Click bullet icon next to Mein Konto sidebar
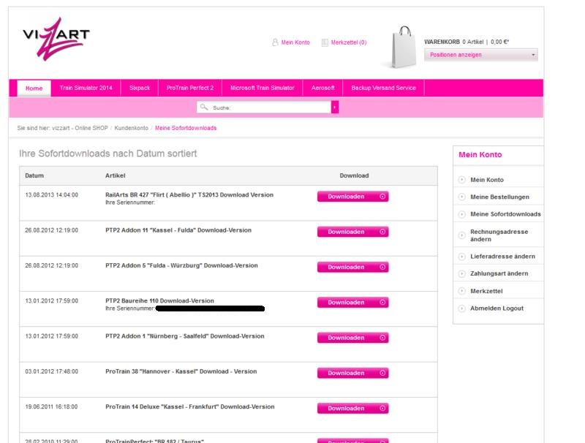 click(461, 180)
